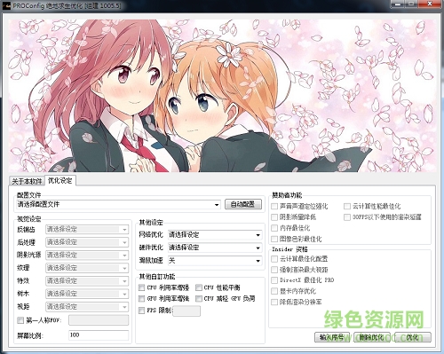Screen dimensions: 444x354
Task: Click the PROConfig app icon in title bar
Action: click(6, 6)
